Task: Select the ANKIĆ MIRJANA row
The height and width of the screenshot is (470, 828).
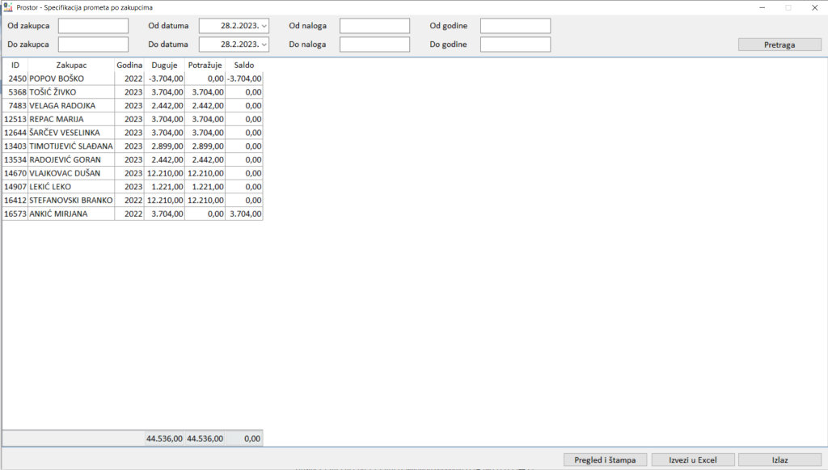Action: pyautogui.click(x=71, y=214)
